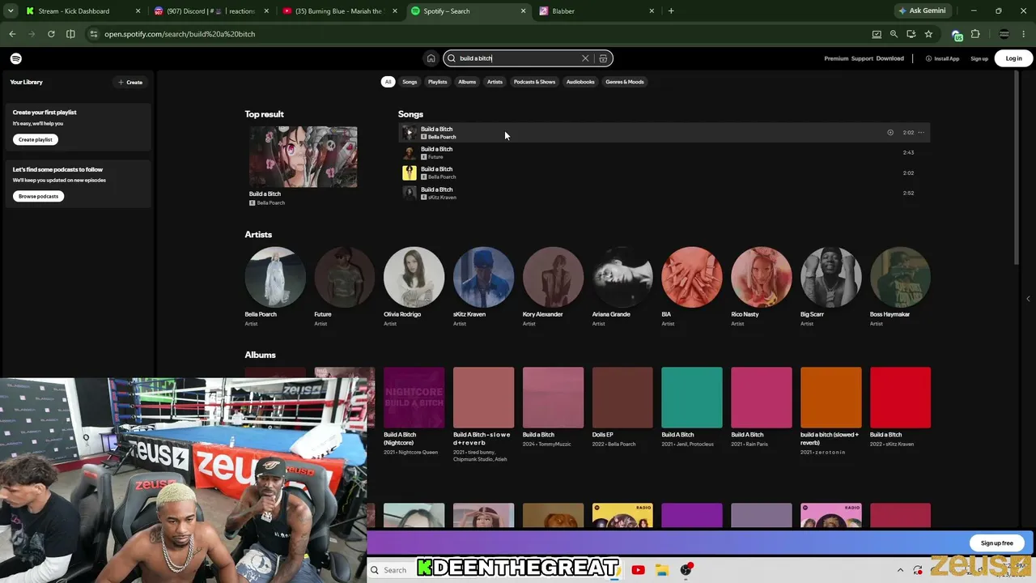Filter search results by Playlists
The image size is (1036, 583).
click(437, 82)
